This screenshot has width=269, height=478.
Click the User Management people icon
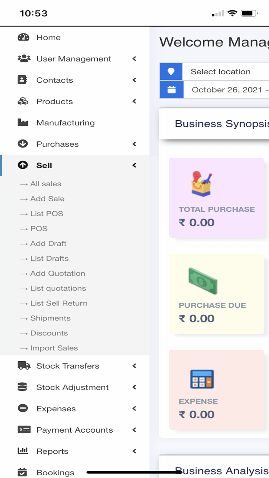(x=23, y=58)
